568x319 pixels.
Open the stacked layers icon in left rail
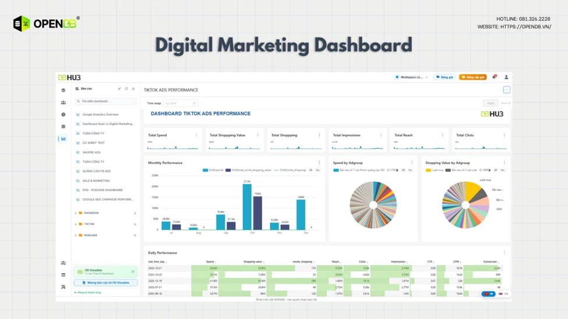coord(63,90)
